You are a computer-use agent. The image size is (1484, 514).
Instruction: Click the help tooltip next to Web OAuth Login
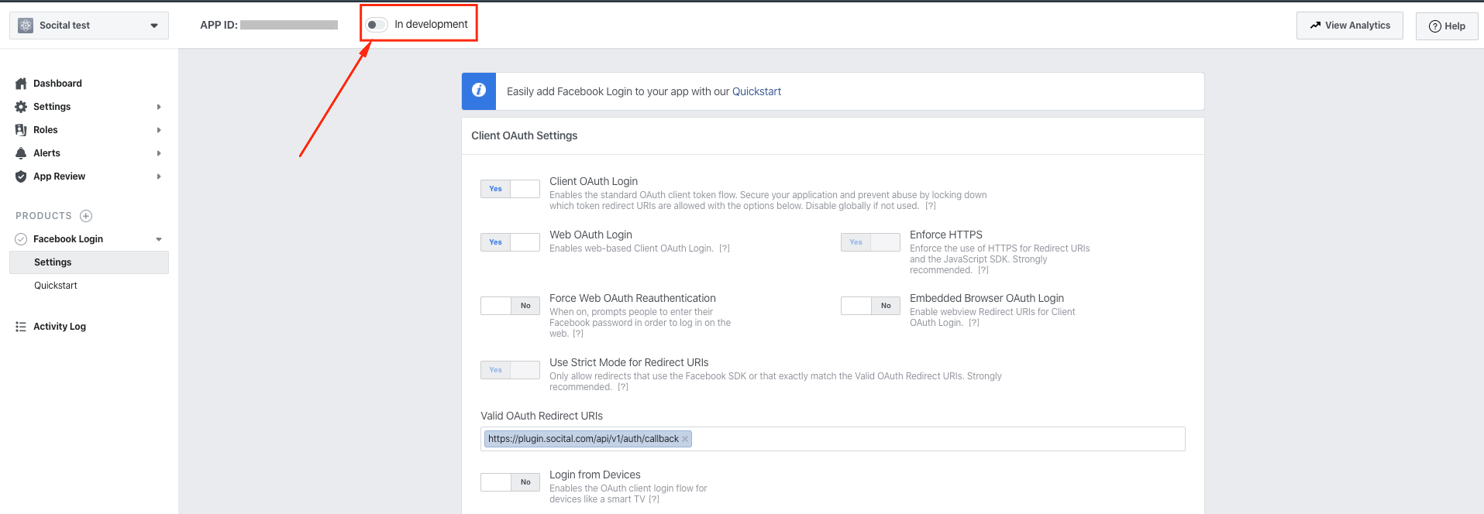click(x=725, y=248)
